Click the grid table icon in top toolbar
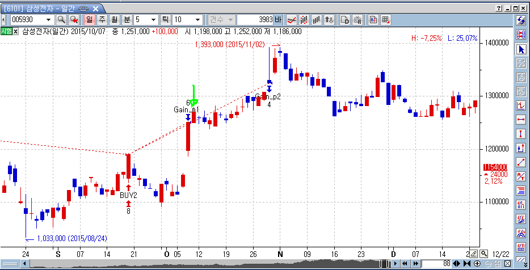 385,20
